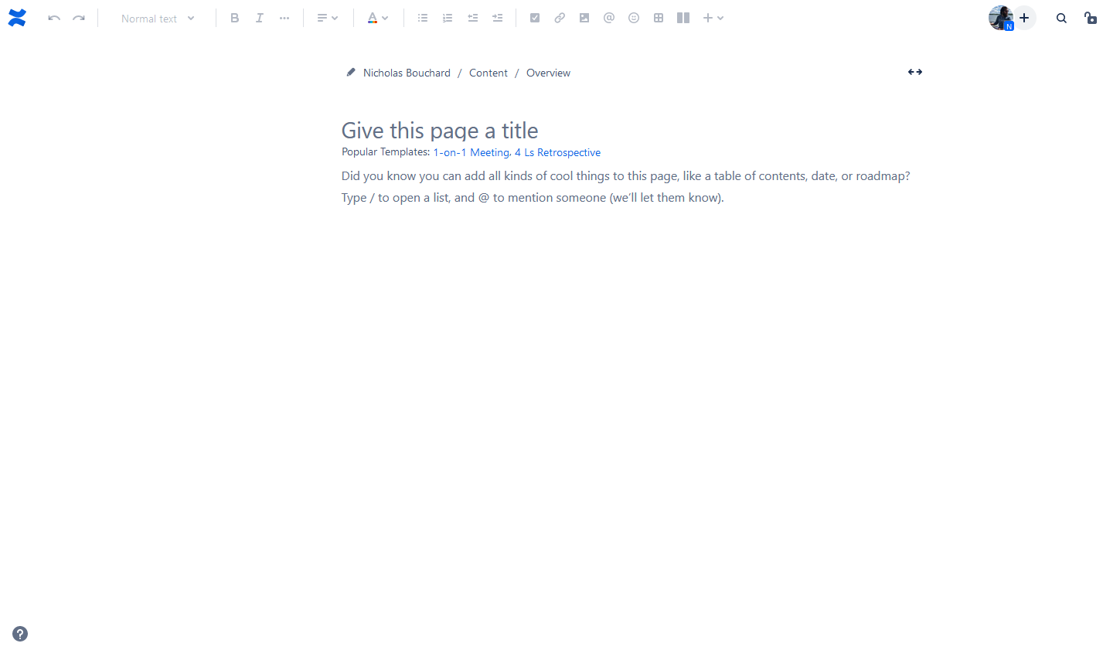Click the pencil icon beside breadcrumbs

(x=351, y=72)
